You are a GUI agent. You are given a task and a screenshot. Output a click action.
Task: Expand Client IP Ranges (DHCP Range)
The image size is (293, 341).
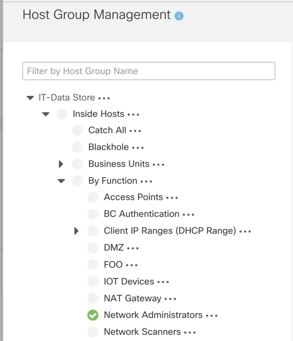(x=76, y=231)
